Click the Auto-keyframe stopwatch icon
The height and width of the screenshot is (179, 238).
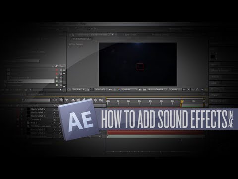pyautogui.click(x=95, y=100)
